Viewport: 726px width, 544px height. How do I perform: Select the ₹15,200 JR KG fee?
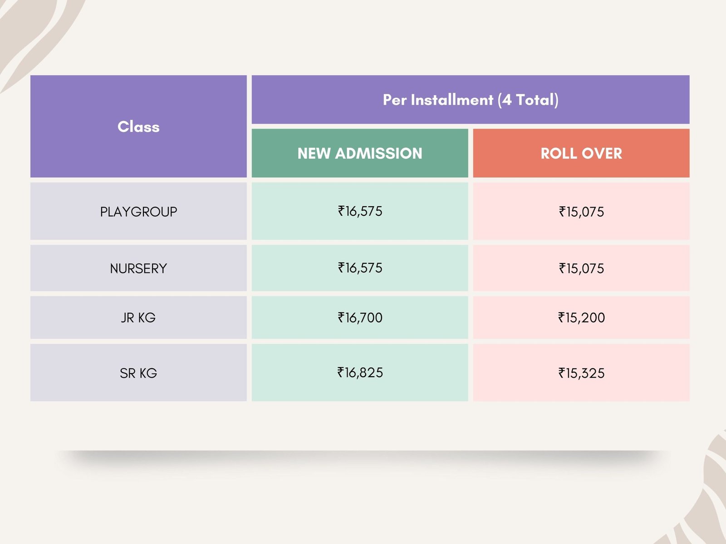click(581, 317)
